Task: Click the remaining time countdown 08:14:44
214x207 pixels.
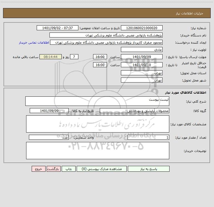Action: click(51, 57)
